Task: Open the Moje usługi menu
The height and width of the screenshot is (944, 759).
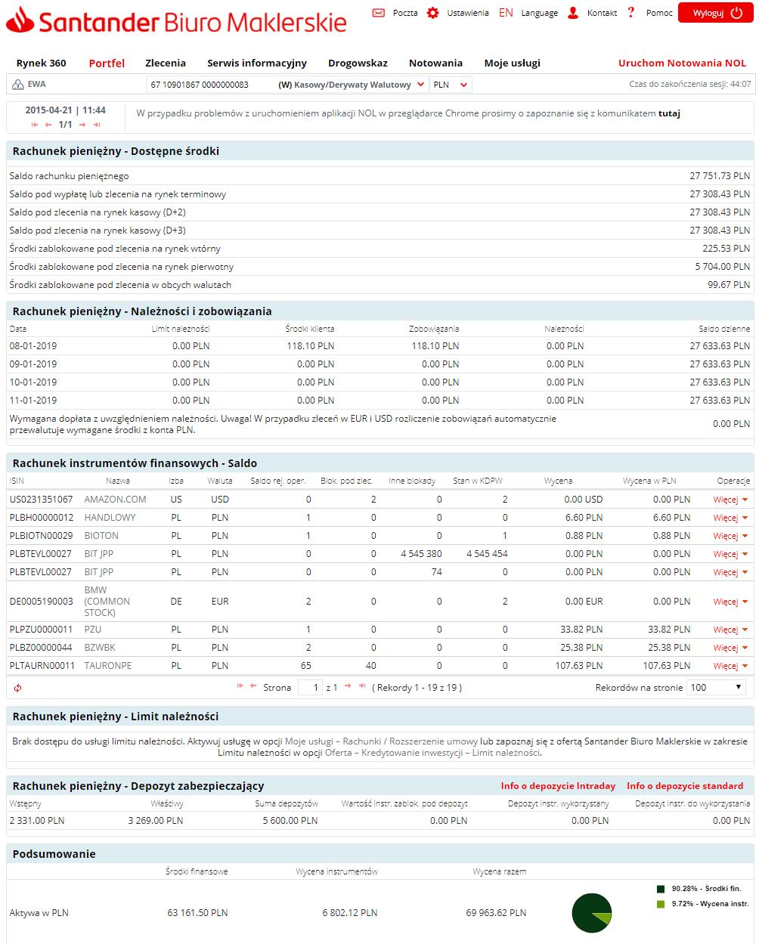Action: click(x=513, y=63)
